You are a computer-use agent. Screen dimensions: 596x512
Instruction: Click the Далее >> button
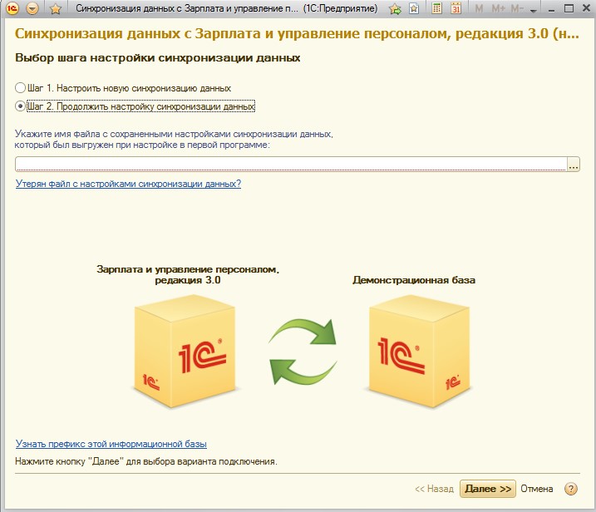(488, 489)
